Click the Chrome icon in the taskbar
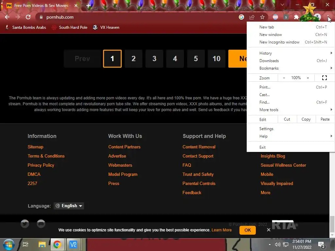 point(57,244)
